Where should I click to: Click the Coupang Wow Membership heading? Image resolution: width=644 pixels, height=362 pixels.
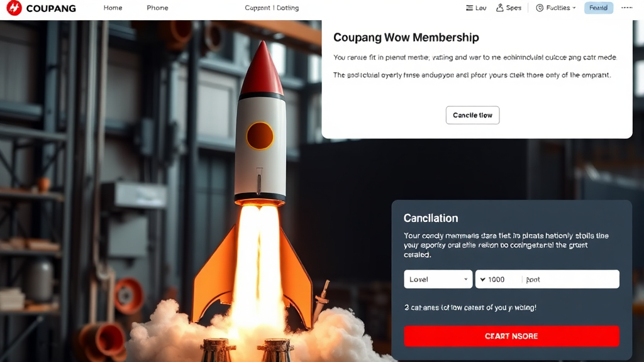[x=406, y=37]
